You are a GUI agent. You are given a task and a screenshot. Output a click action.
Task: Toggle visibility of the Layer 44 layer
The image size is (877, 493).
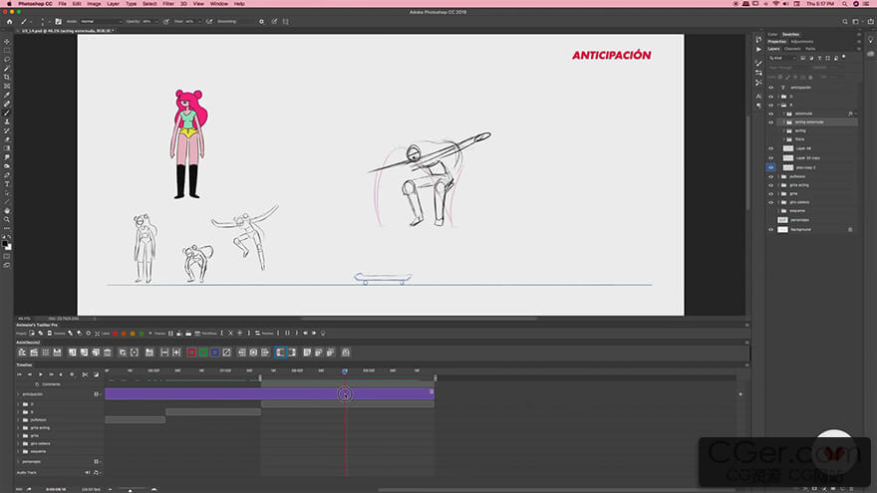(770, 148)
